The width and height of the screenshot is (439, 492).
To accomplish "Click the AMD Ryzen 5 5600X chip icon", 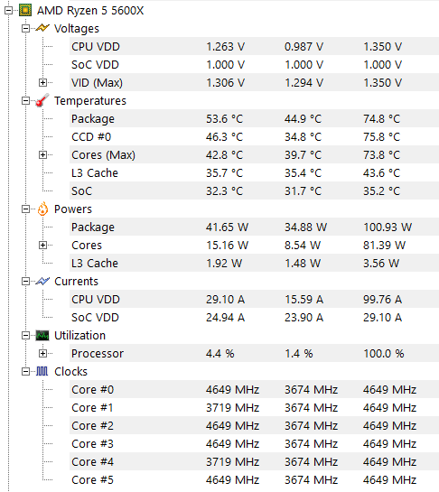I will (25, 10).
